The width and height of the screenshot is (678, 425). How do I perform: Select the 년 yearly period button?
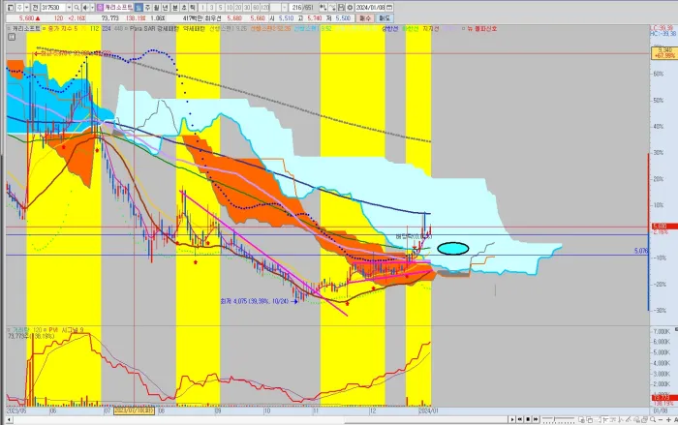coord(166,8)
